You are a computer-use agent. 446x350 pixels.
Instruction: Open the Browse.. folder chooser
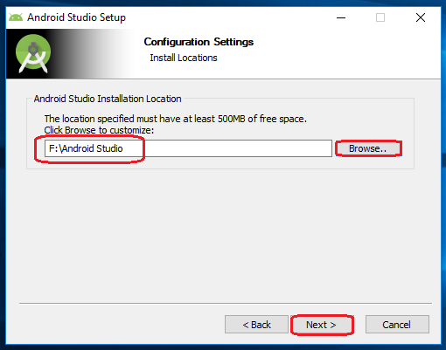[x=368, y=148]
